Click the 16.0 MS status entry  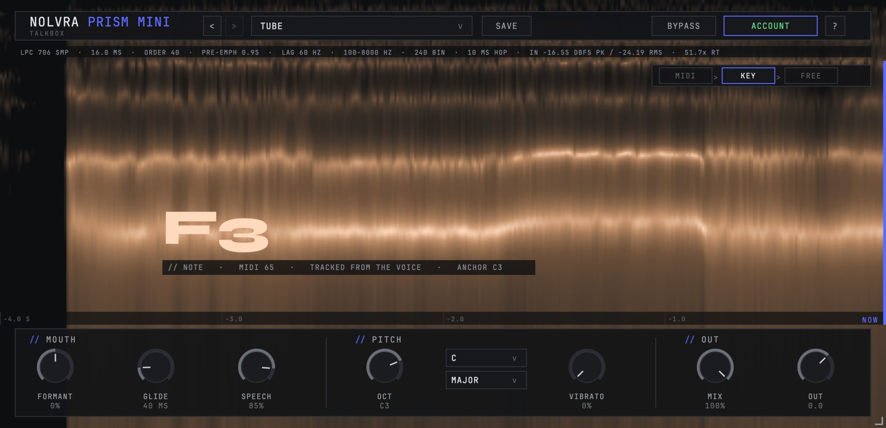tap(106, 52)
